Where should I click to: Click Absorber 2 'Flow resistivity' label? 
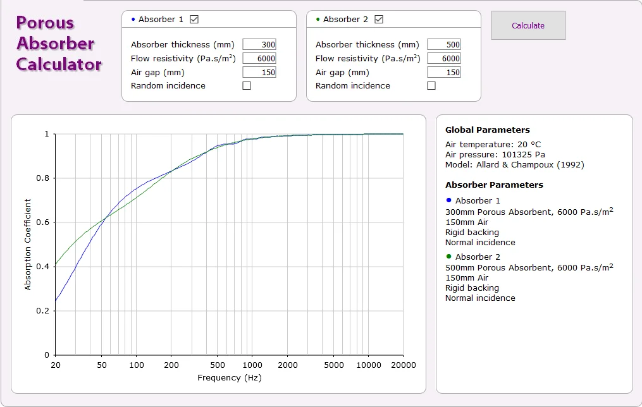pos(367,59)
